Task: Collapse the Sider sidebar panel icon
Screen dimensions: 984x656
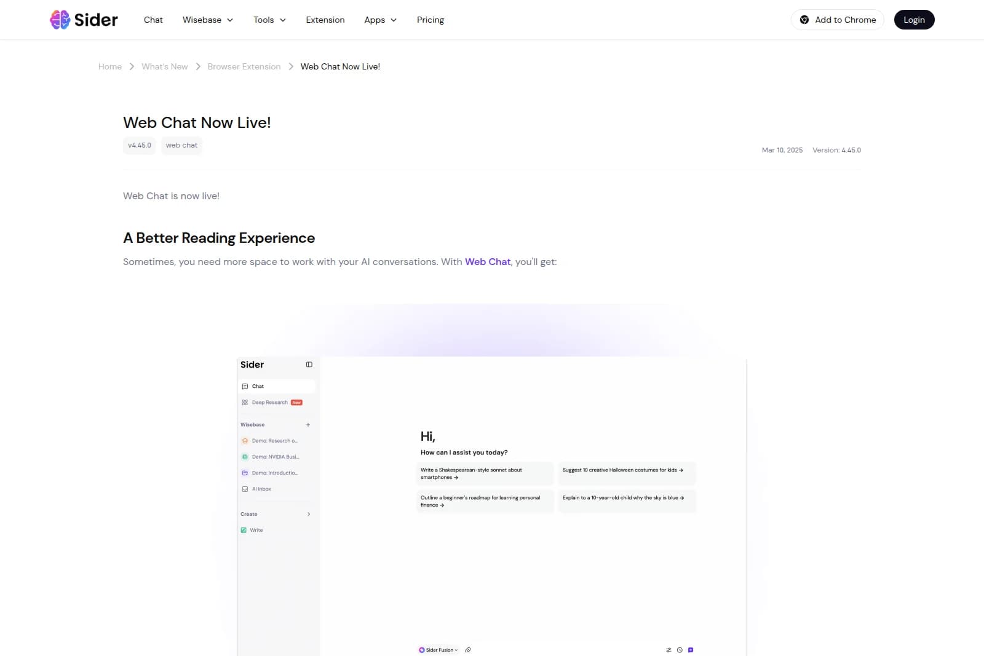Action: click(x=309, y=365)
